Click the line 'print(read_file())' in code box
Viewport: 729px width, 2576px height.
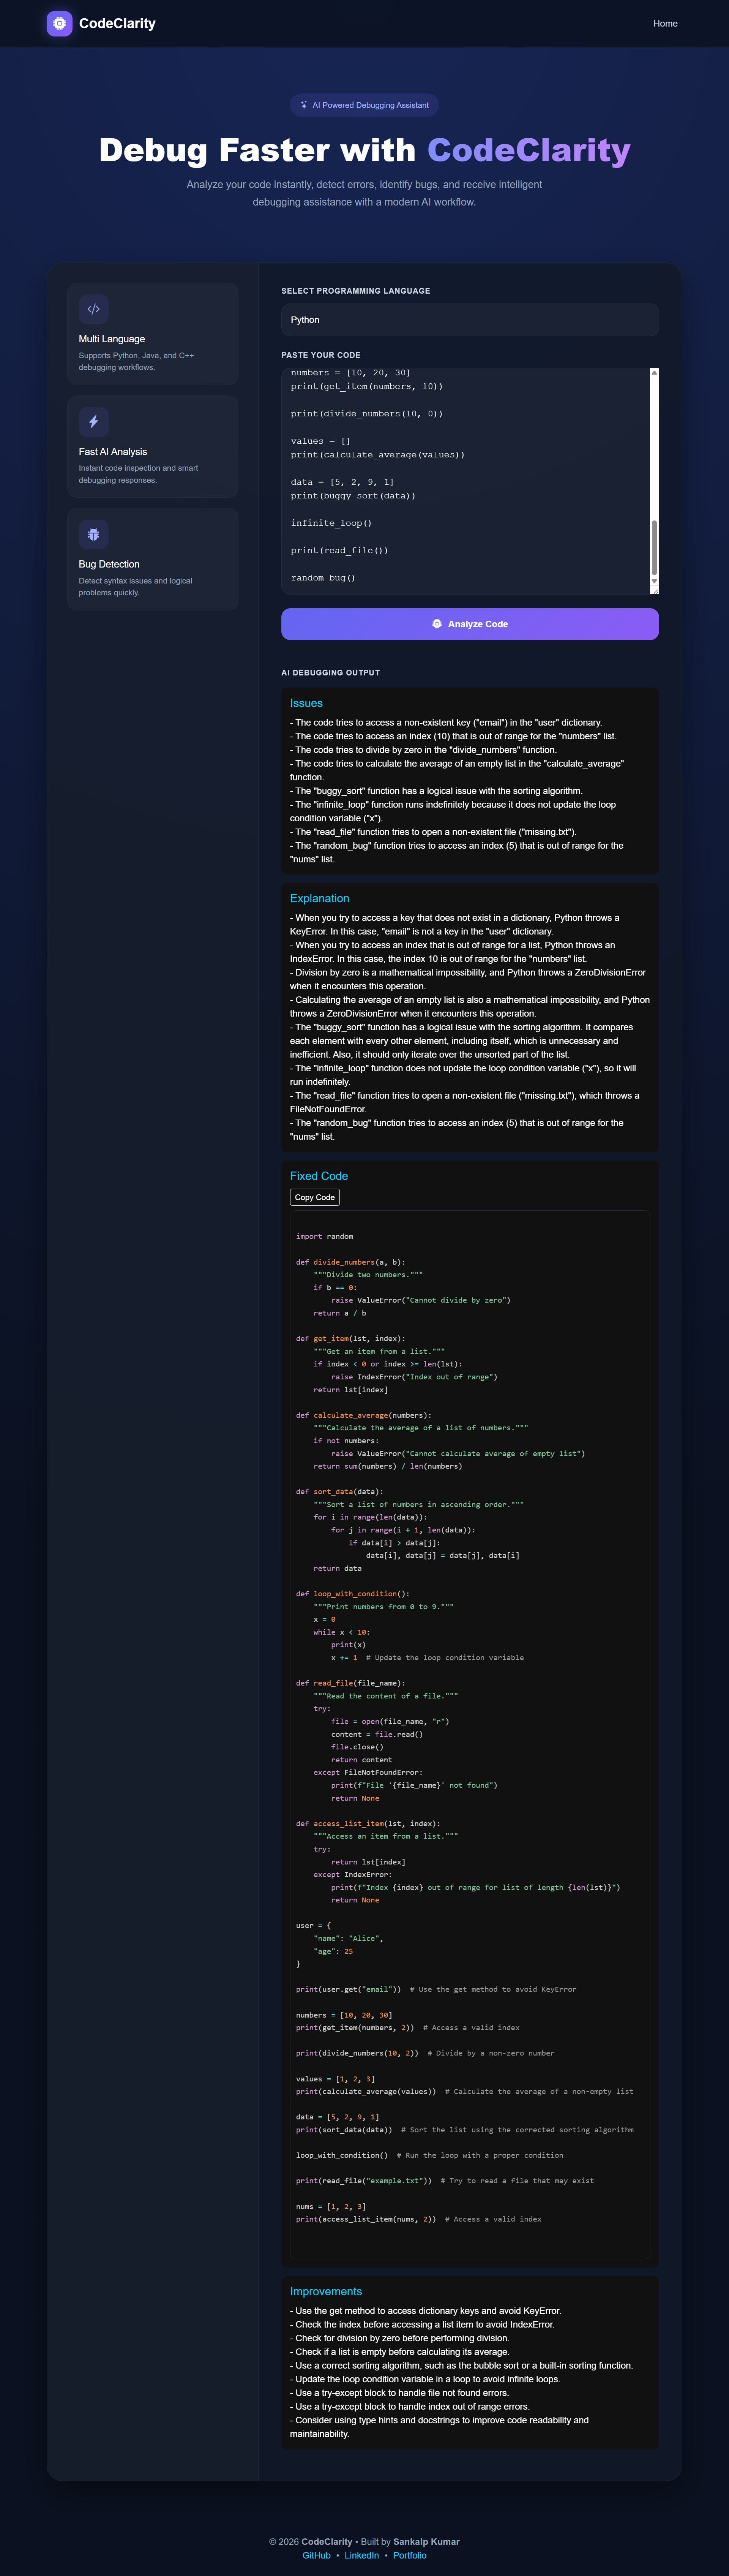(x=340, y=550)
